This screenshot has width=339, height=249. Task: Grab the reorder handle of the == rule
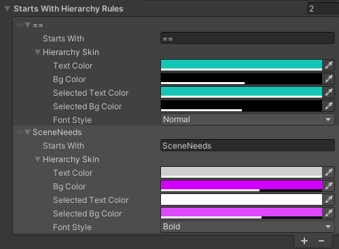[x=20, y=25]
